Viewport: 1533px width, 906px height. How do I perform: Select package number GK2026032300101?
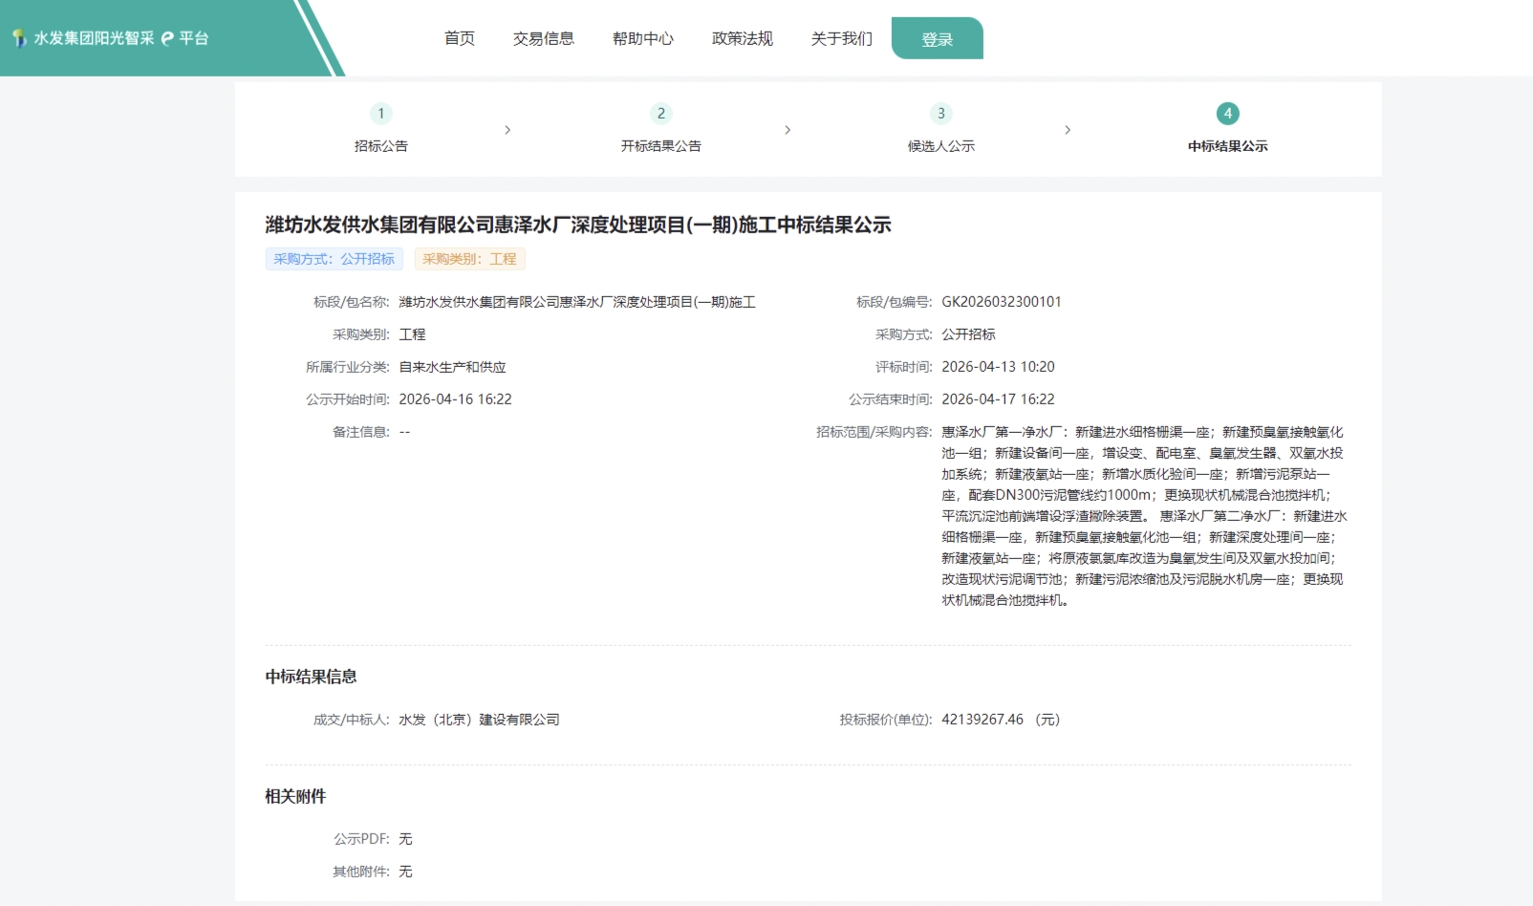tap(1002, 302)
